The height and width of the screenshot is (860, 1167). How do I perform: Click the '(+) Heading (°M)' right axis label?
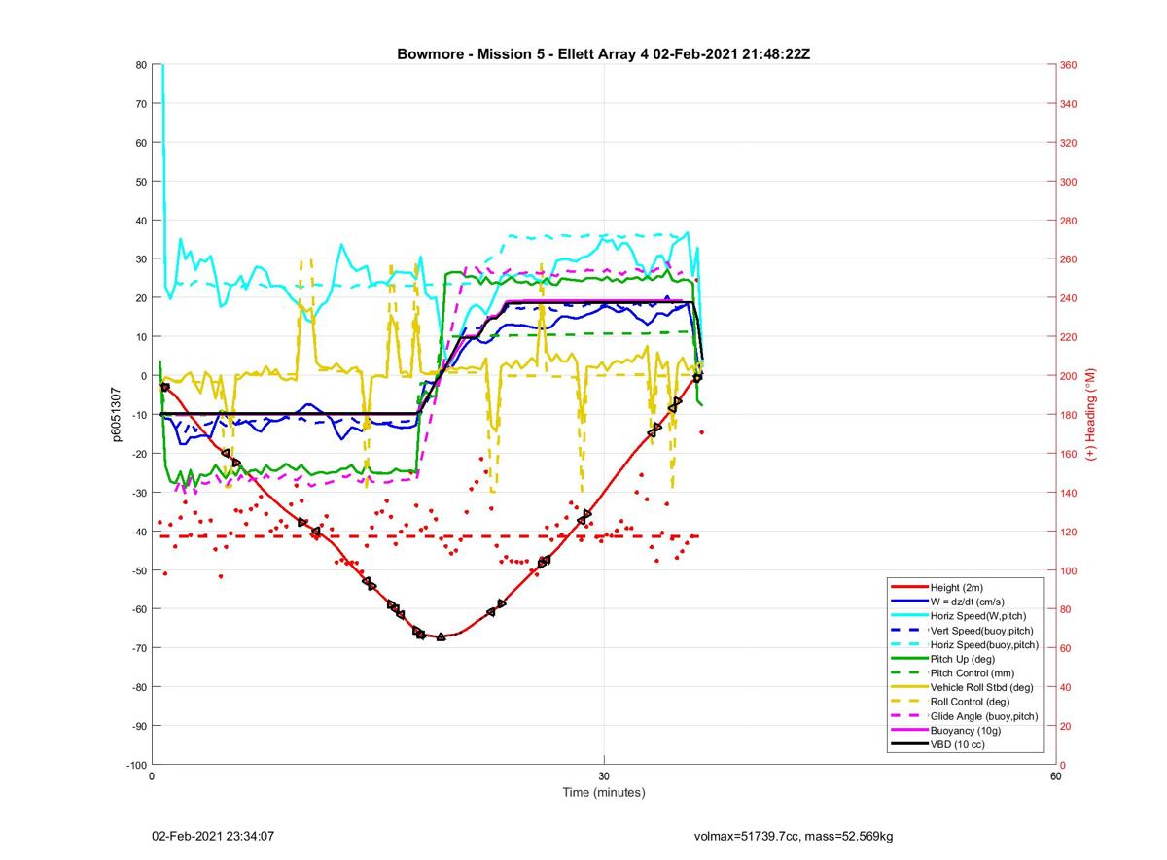[x=1091, y=415]
